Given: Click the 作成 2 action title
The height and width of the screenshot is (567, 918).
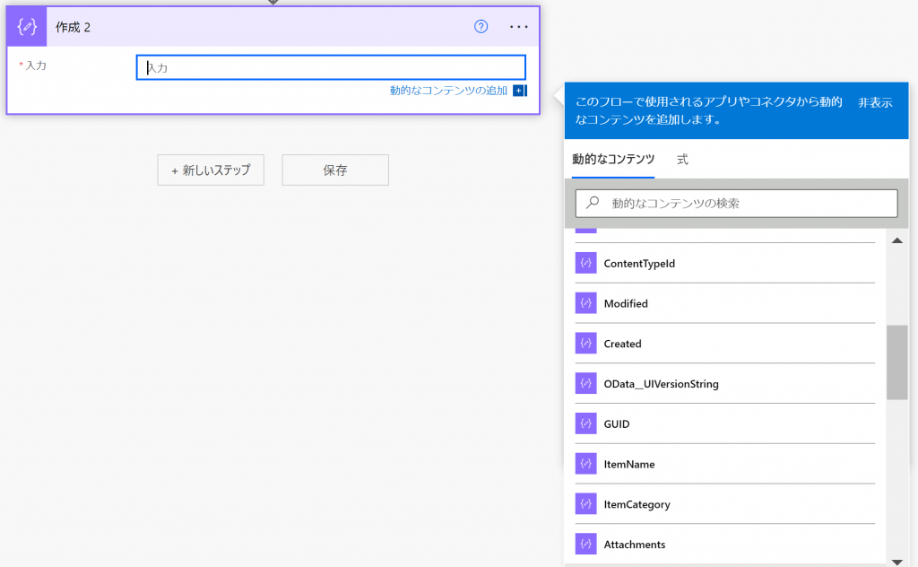Looking at the screenshot, I should point(74,27).
